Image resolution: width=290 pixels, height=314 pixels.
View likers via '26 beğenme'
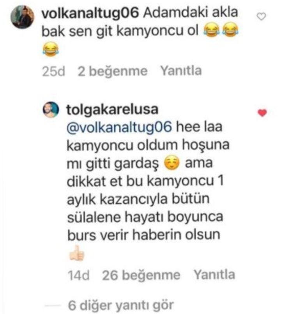point(141,275)
